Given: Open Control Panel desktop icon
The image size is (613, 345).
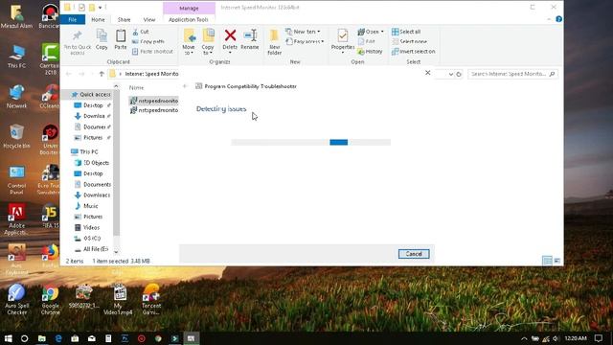Looking at the screenshot, I should click(x=16, y=180).
